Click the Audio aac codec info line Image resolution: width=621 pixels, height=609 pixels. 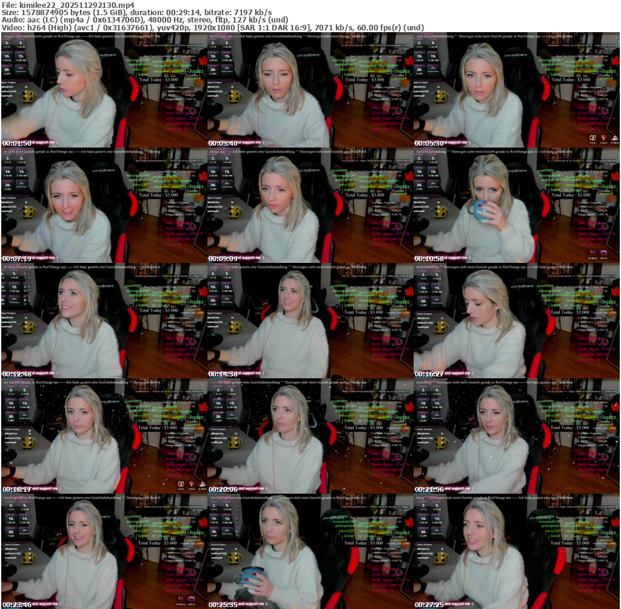[145, 20]
